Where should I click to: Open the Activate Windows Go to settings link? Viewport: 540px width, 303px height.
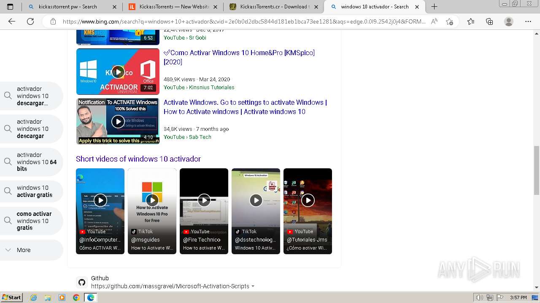pos(245,107)
